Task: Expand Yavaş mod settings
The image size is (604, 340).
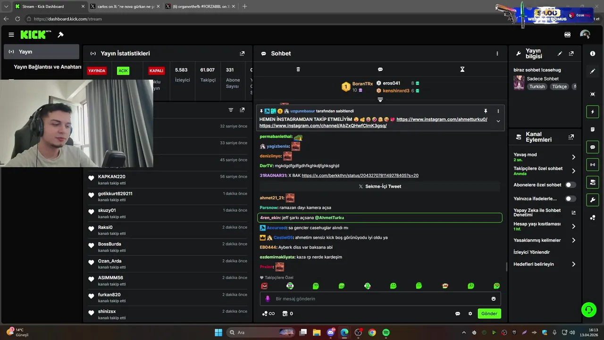Action: click(x=573, y=157)
